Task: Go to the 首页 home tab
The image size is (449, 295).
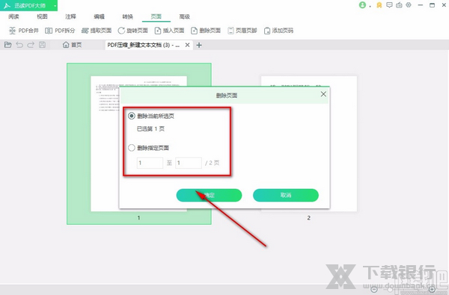Action: click(72, 45)
